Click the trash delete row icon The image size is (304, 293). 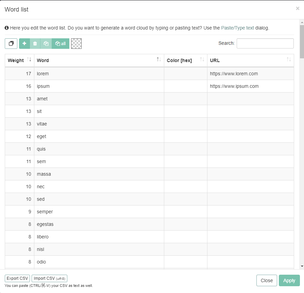35,43
